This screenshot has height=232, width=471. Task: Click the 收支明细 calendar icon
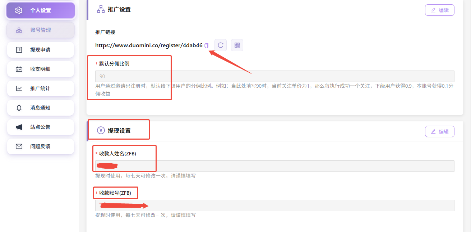click(19, 69)
